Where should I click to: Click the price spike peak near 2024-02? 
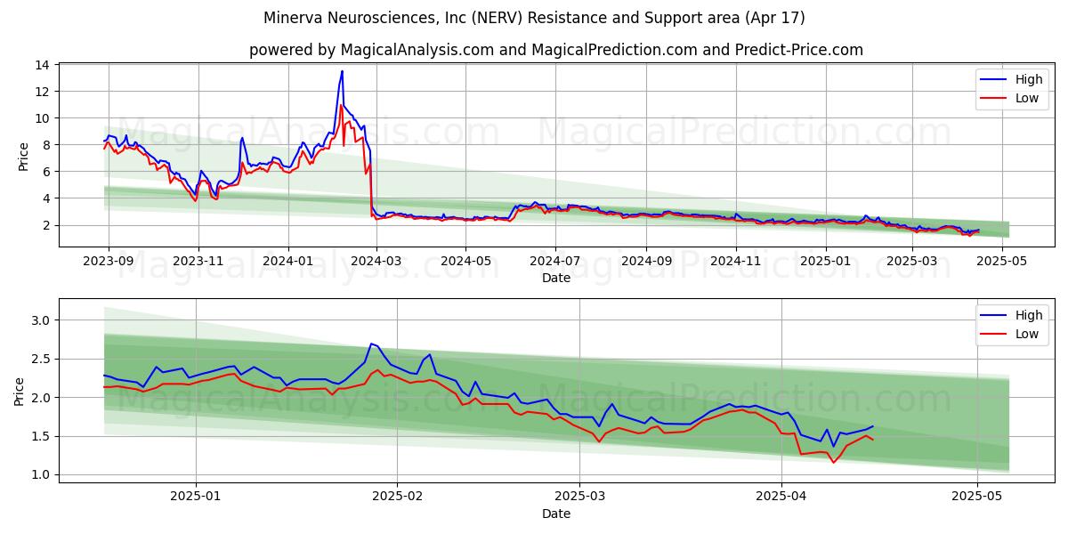pos(342,72)
